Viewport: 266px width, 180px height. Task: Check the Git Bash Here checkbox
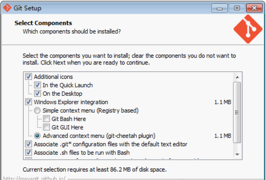tap(46, 119)
